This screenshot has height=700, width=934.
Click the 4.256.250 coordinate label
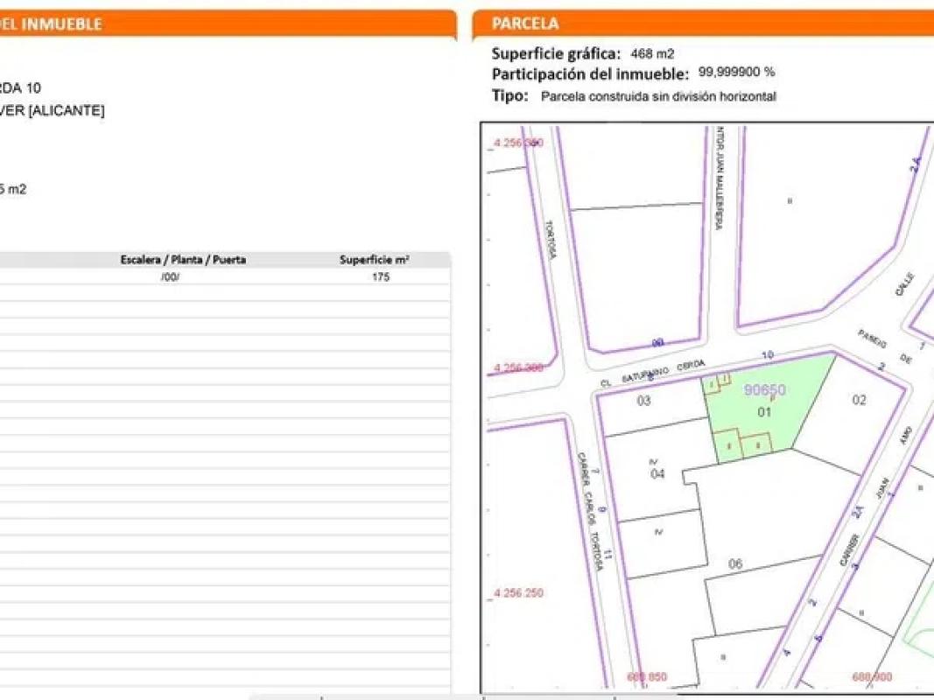(518, 593)
